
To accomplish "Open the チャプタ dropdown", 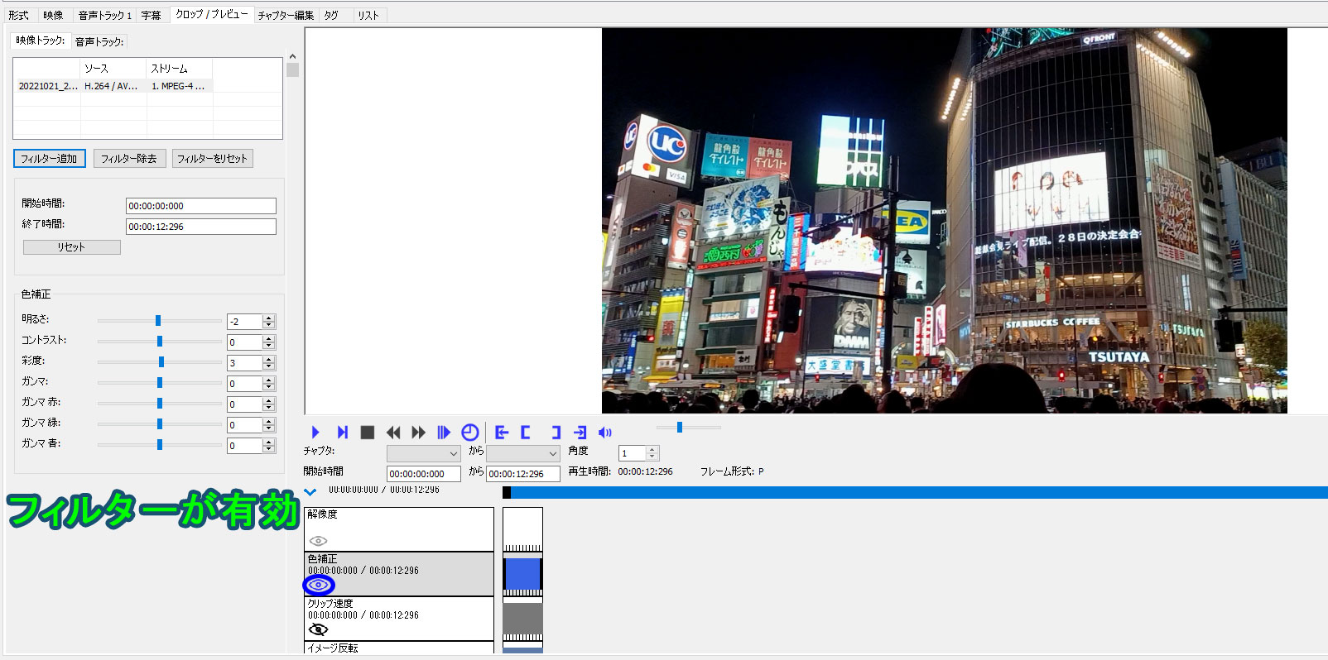I will [x=424, y=453].
